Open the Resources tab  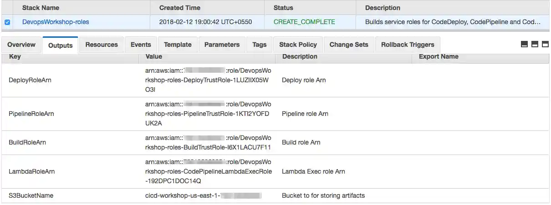click(x=102, y=45)
